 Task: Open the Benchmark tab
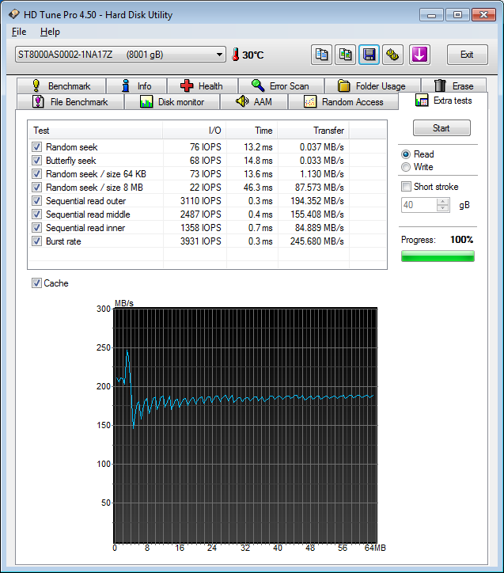point(62,86)
